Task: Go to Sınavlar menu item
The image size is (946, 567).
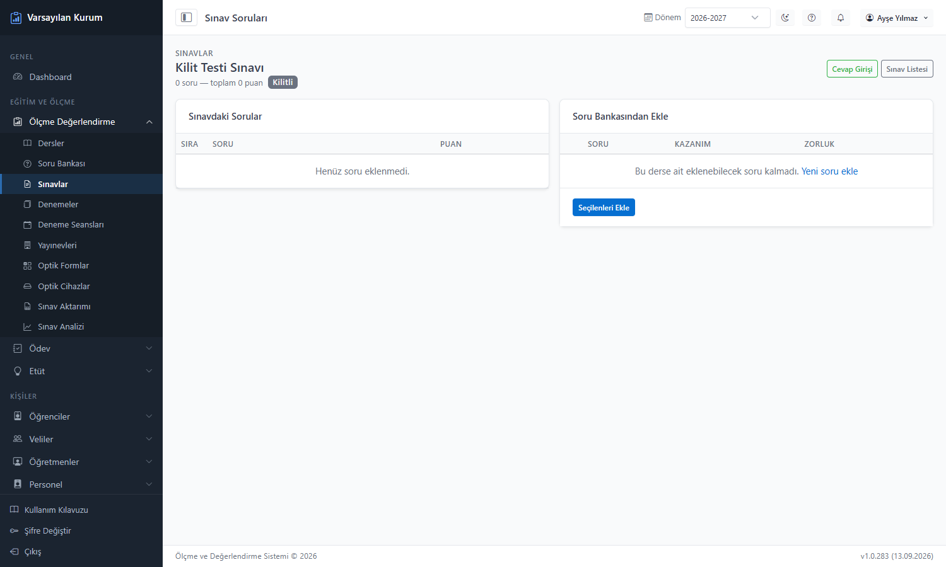Action: point(81,184)
